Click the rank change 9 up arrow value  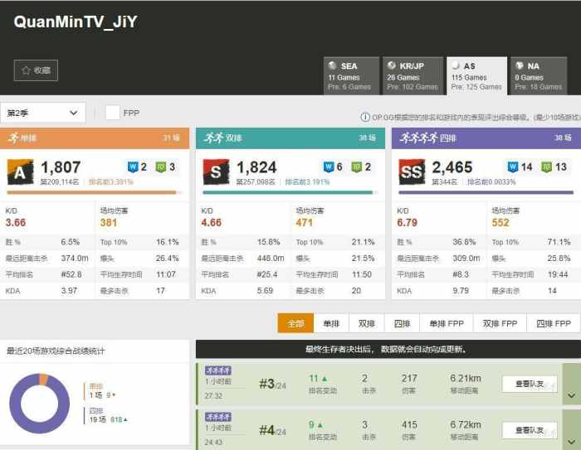click(315, 425)
